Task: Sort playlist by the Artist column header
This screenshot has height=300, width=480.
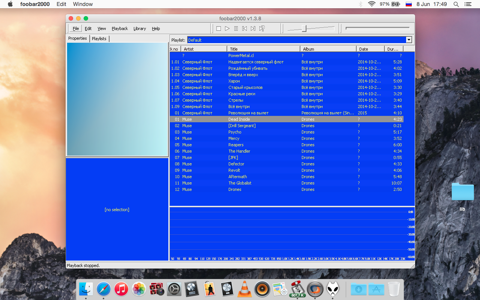Action: point(204,49)
